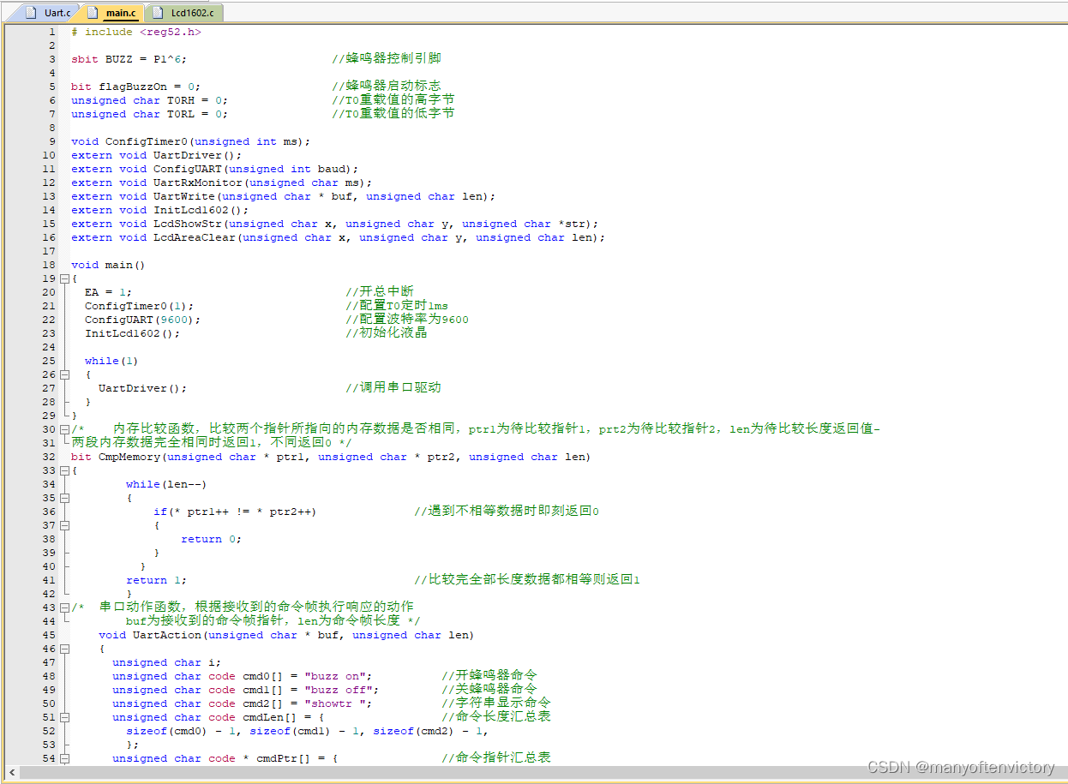Click 'unsigned char T0RH = 0;' line
Image resolution: width=1068 pixels, height=784 pixels.
[149, 100]
